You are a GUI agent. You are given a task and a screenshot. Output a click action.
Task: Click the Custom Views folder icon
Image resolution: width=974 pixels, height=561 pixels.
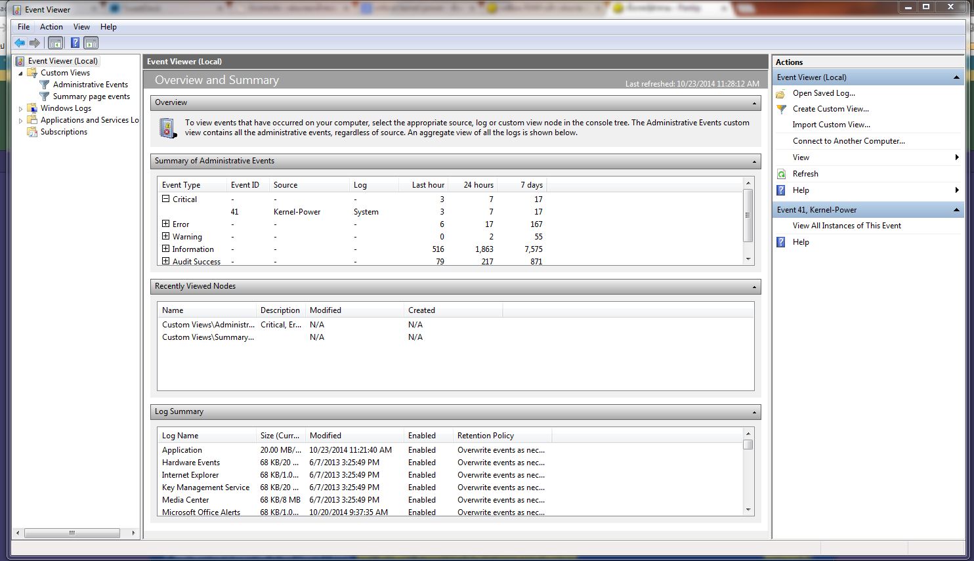(32, 73)
